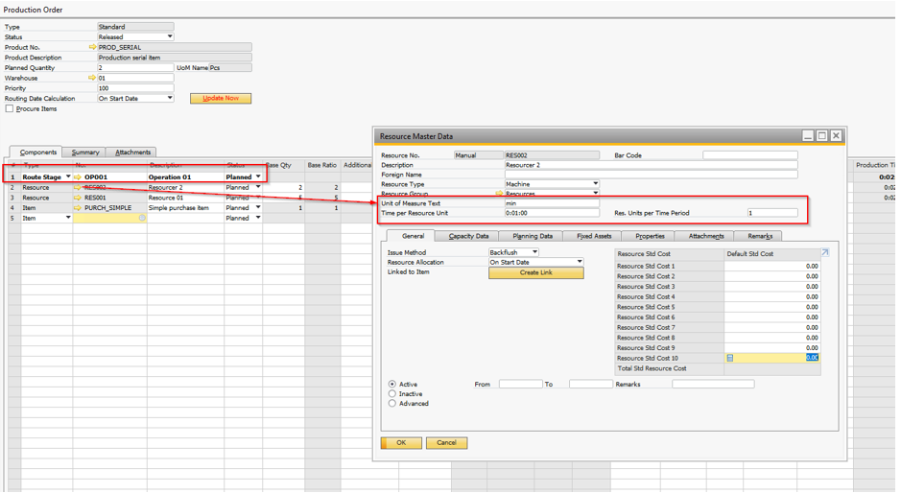901x493 pixels.
Task: Open the Attachments tab in Resource Master Data
Action: point(706,236)
